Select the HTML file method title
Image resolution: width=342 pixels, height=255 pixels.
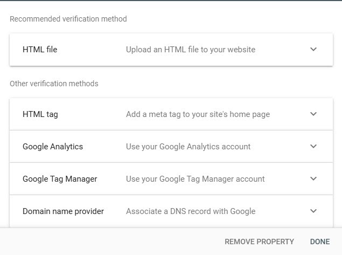(40, 50)
